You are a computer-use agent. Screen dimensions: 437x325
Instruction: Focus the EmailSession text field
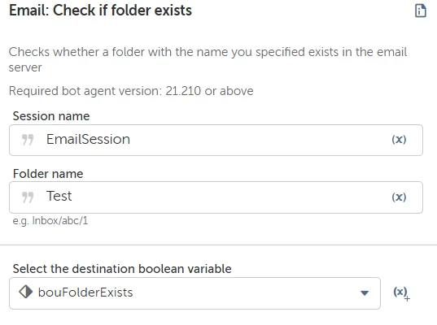tap(216, 140)
